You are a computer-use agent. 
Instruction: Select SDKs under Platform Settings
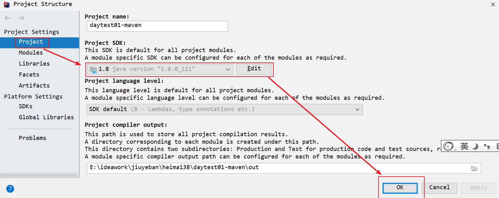tap(26, 106)
